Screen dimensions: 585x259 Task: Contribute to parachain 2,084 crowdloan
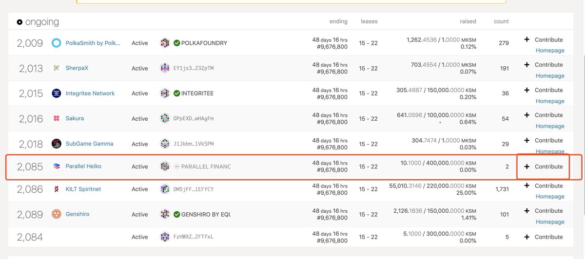coord(544,237)
